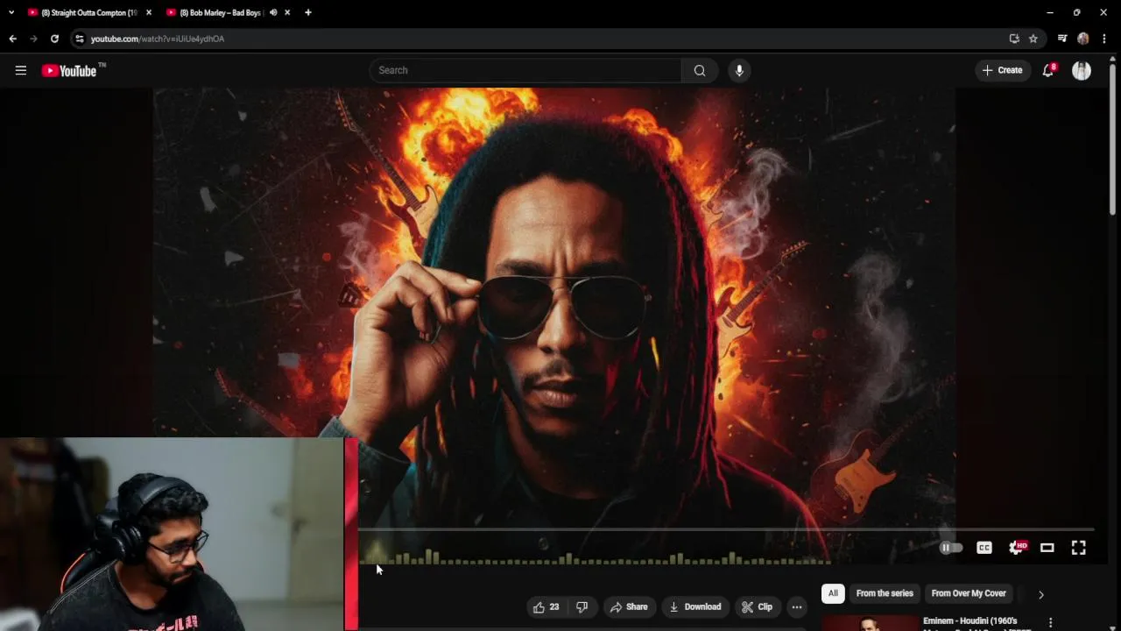
Task: Select the From Over My Cover chip
Action: [969, 593]
